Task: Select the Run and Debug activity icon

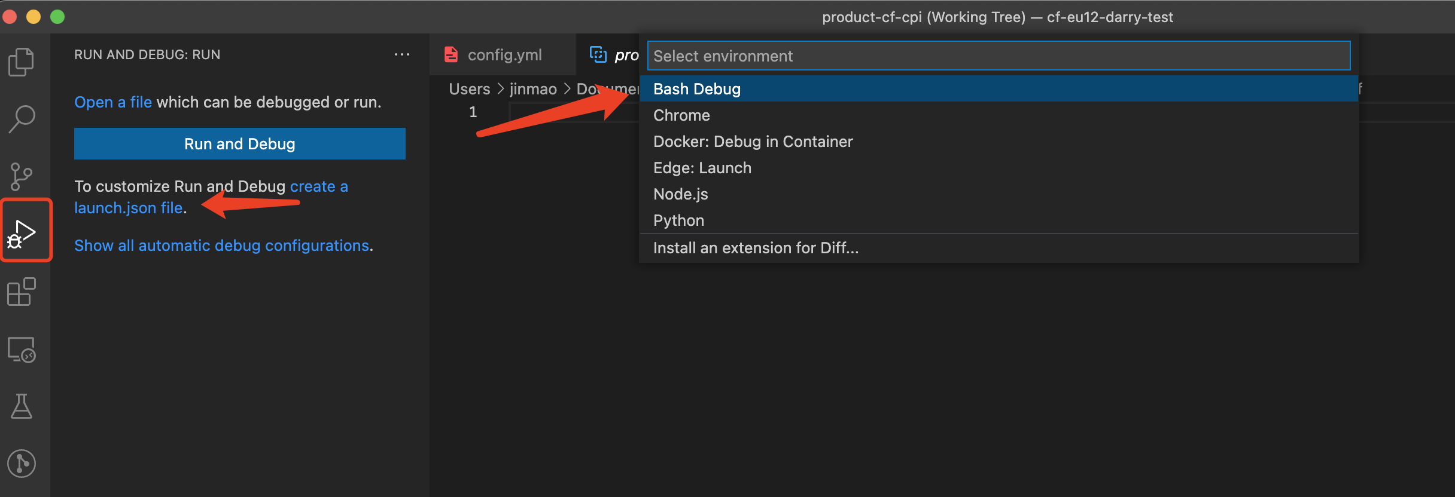Action: (x=23, y=233)
